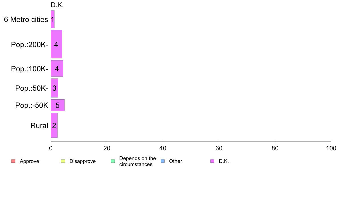339x210 pixels.
Task: Click the Other legend text
Action: pyautogui.click(x=175, y=161)
